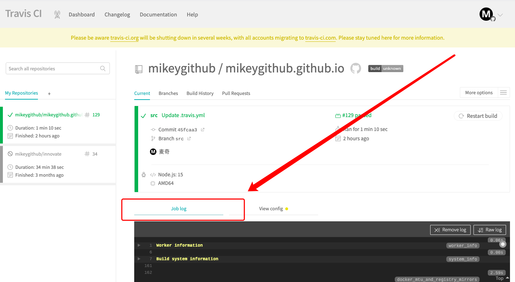
Task: Click mikeygithub.github.io repo name in title
Action: (x=285, y=68)
